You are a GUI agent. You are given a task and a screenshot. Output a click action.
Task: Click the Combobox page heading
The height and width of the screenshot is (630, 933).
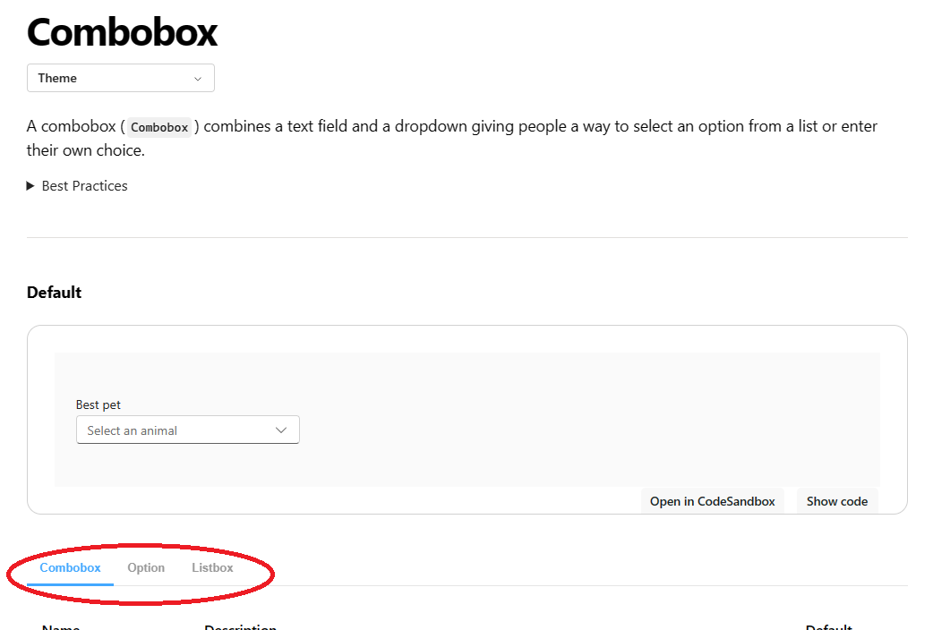click(122, 32)
